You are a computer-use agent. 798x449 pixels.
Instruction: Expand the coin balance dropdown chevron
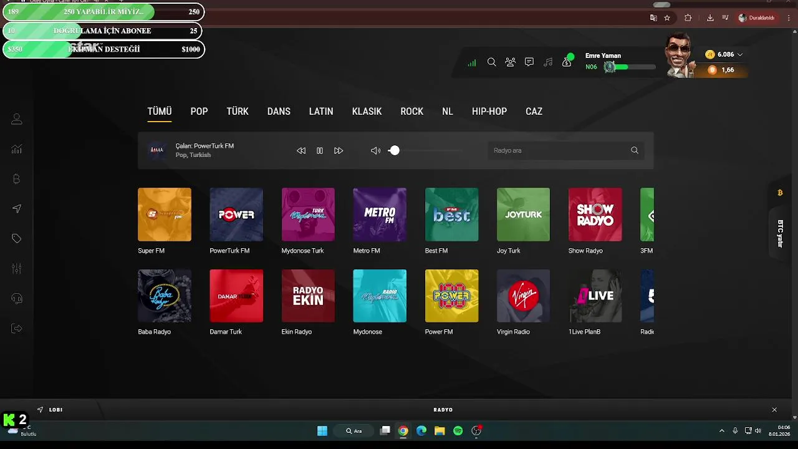coord(740,54)
